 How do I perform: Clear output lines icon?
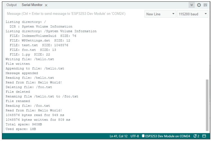point(205,5)
